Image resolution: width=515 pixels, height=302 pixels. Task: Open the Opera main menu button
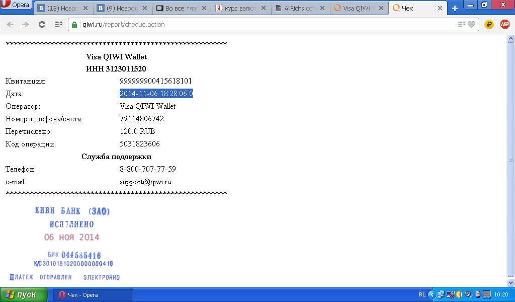16,5
